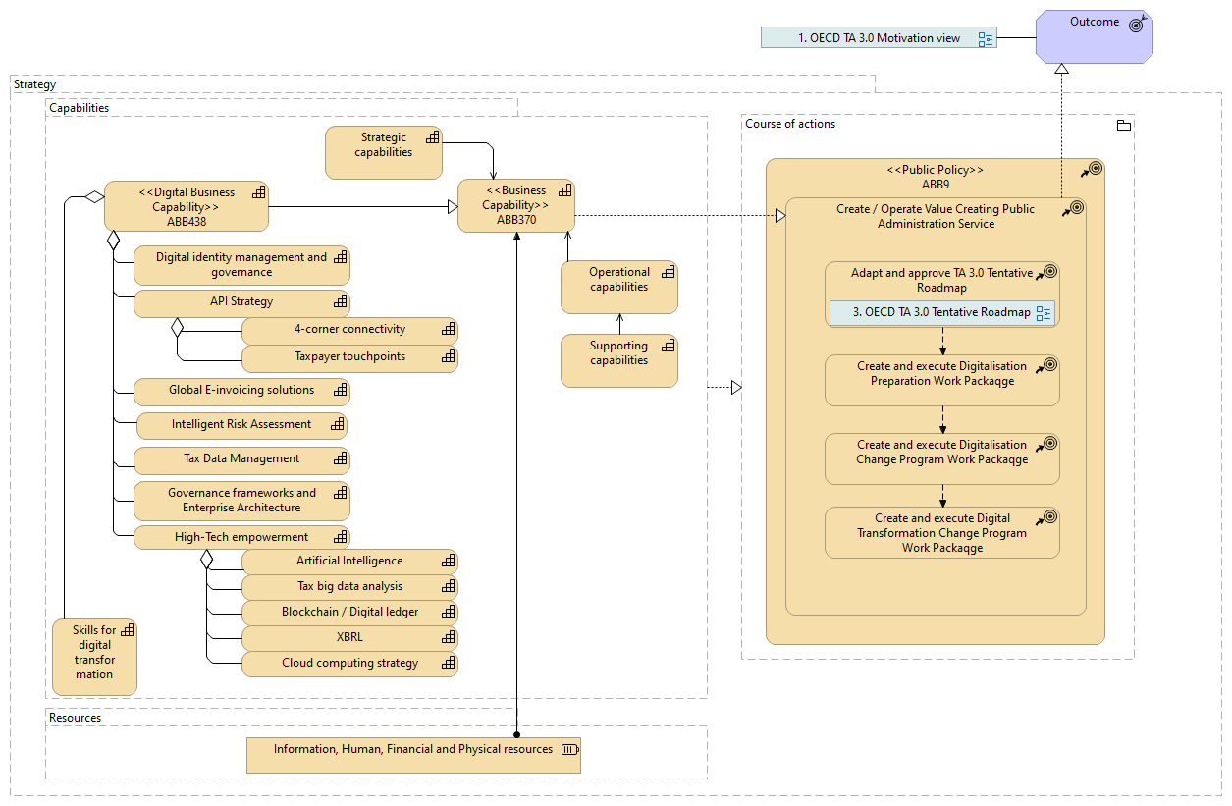The height and width of the screenshot is (806, 1232).
Task: Select the Global E-invoicing solutions capability
Action: pyautogui.click(x=241, y=392)
